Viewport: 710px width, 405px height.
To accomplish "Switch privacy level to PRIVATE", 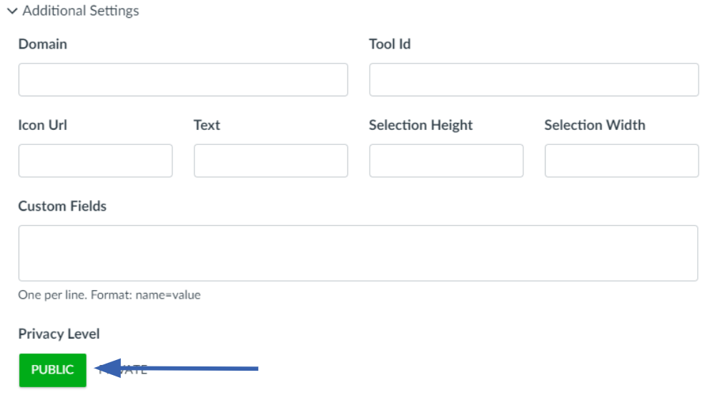I will 123,370.
